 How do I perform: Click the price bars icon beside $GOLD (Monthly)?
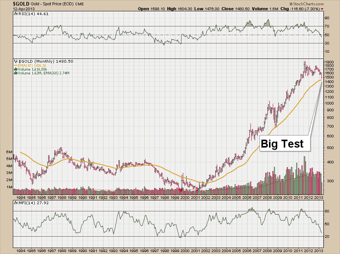coord(15,61)
